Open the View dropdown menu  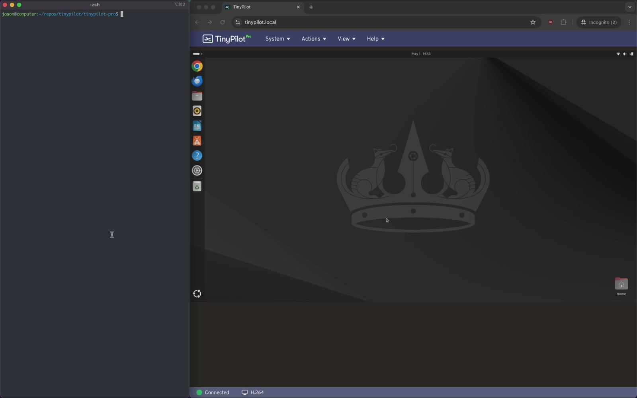coord(346,39)
